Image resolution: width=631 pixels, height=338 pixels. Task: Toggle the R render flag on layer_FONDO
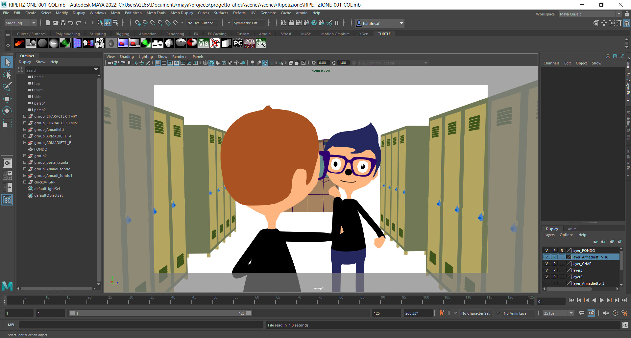562,250
